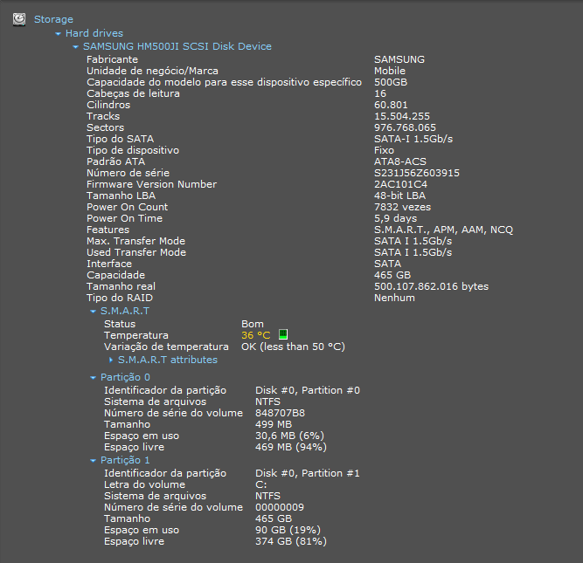583x563 pixels.
Task: Collapse the S.M.A.R.T section arrow
Action: (x=93, y=312)
